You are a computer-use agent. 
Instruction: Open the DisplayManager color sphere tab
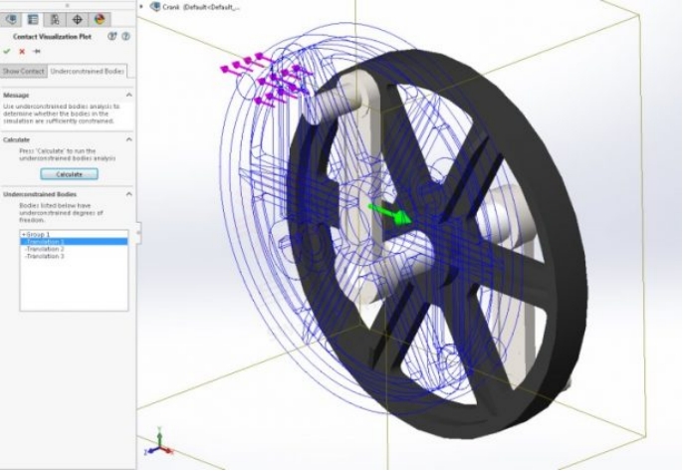coord(100,20)
